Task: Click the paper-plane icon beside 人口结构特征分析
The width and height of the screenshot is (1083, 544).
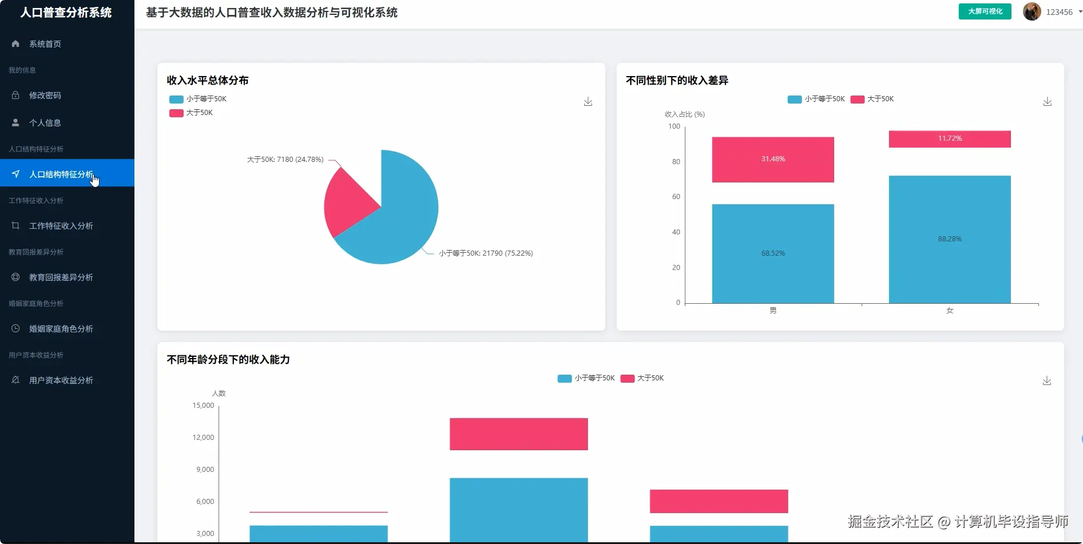Action: [15, 174]
